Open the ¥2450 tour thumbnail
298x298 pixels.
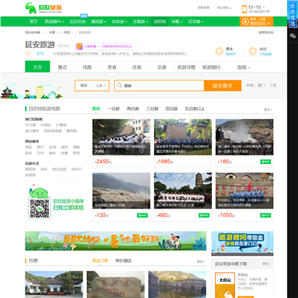122,137
